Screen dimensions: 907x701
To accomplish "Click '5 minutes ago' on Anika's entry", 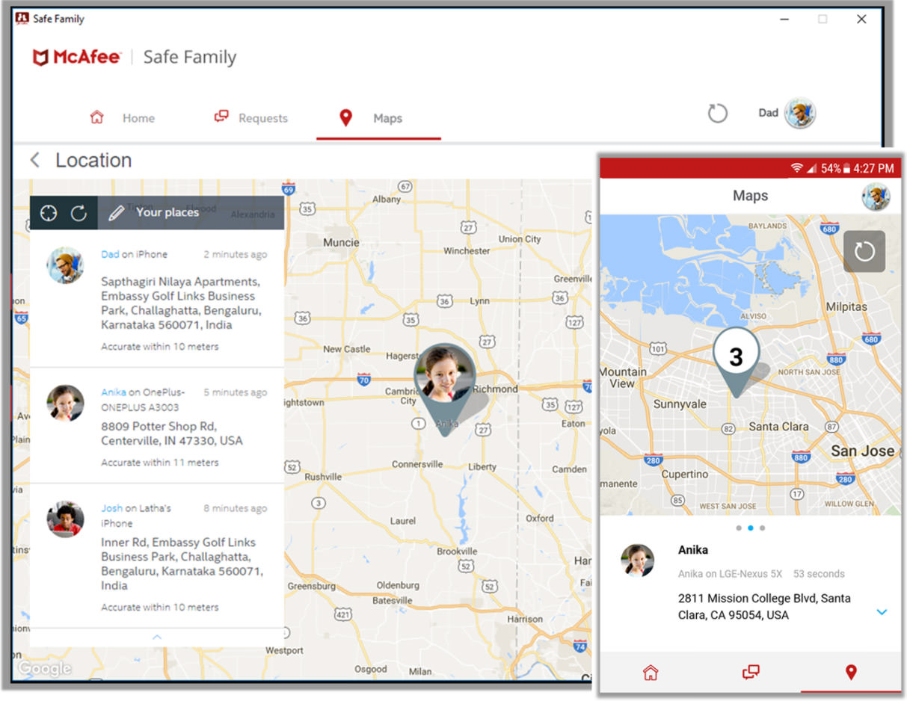I will [x=236, y=392].
